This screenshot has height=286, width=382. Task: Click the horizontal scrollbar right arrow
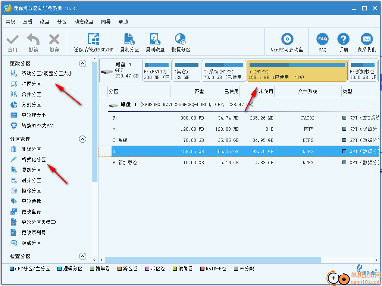pyautogui.click(x=376, y=260)
